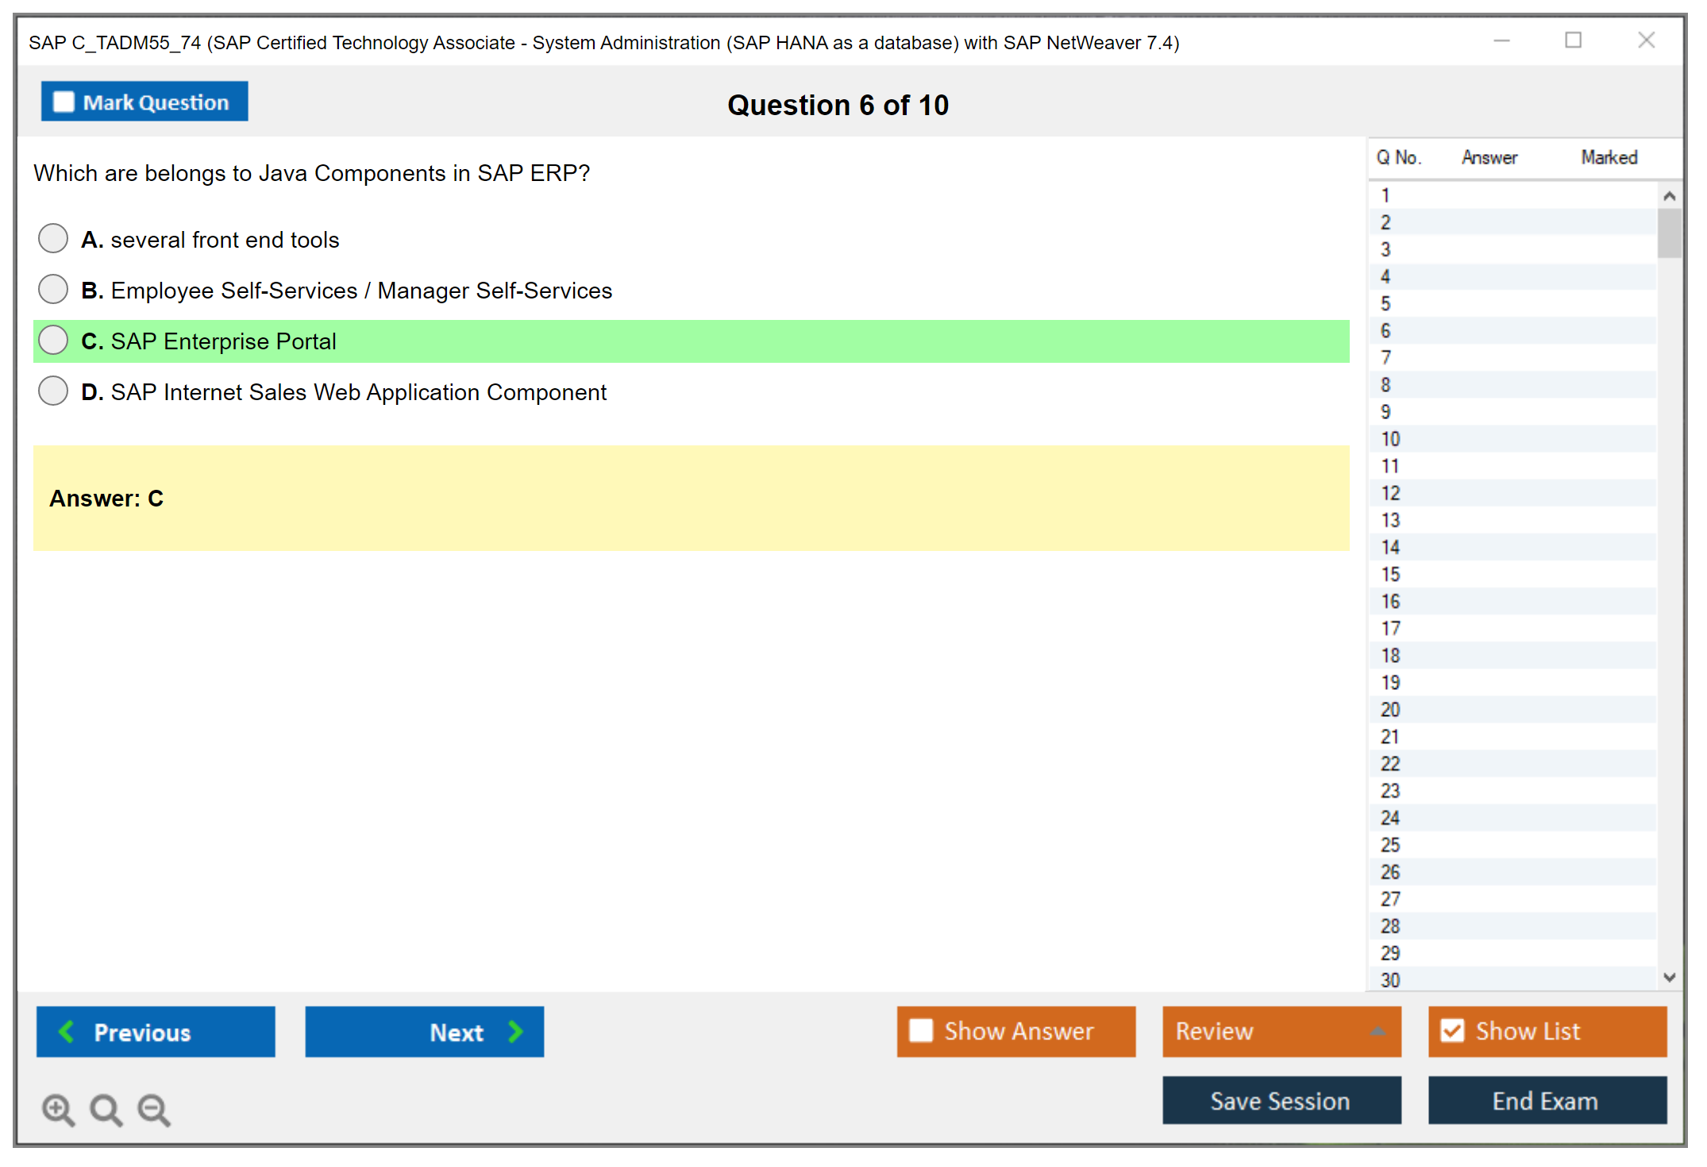Click the Save Session button
Image resolution: width=1707 pixels, height=1167 pixels.
click(x=1281, y=1100)
